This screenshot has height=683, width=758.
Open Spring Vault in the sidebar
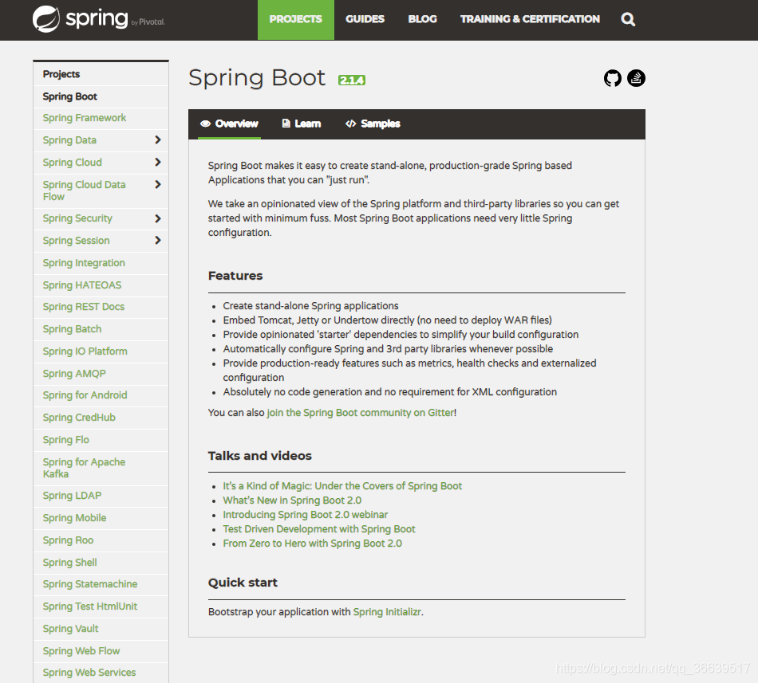(70, 629)
